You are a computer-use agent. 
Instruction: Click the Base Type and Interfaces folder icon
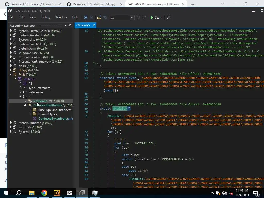(x=35, y=110)
